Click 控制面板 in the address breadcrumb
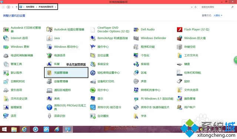Image resolution: width=237 pixels, height=139 pixels. tap(30, 7)
